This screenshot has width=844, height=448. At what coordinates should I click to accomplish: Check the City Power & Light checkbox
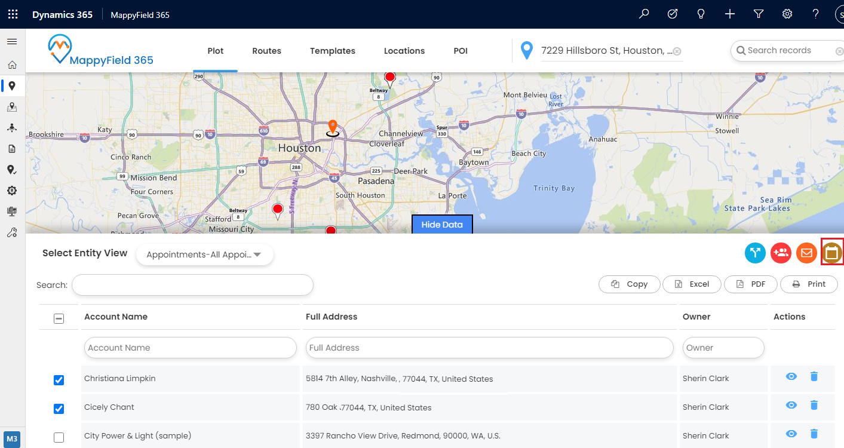click(x=59, y=437)
